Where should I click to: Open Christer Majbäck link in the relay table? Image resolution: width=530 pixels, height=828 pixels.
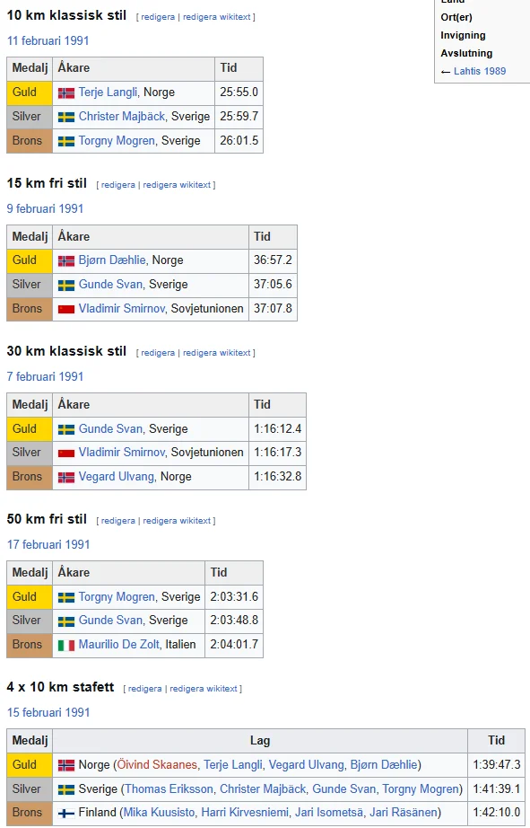pos(263,788)
